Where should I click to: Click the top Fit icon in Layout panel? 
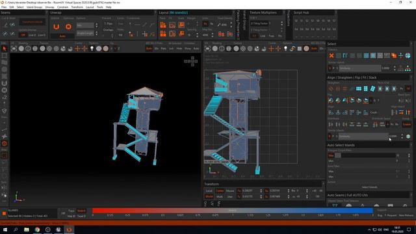172,25
